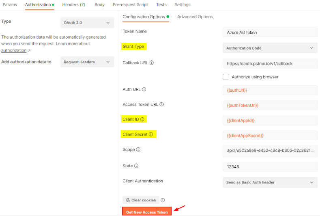Click info icon beside State label
Viewport: 320px width, 216px height.
pyautogui.click(x=136, y=166)
